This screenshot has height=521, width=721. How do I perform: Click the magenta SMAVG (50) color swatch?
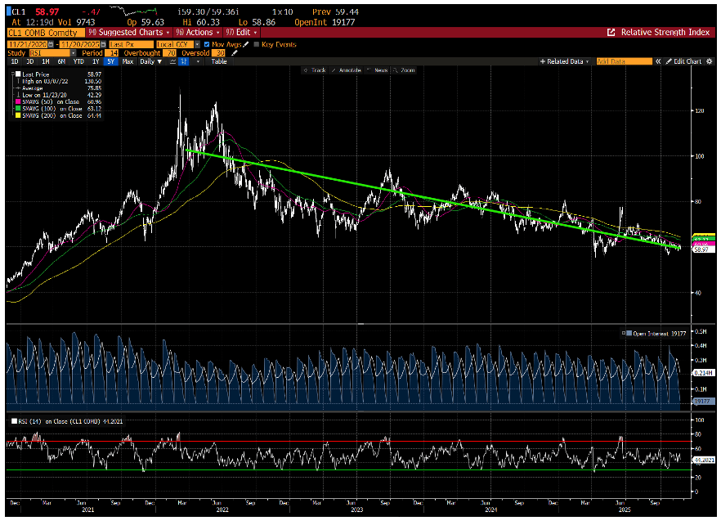[18, 101]
